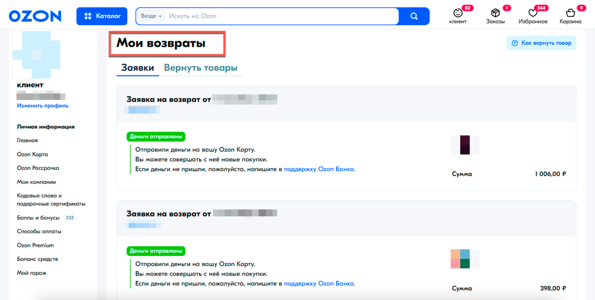Viewport: 595px width, 300px height.
Task: Click the Изменить профиль link
Action: click(x=42, y=106)
